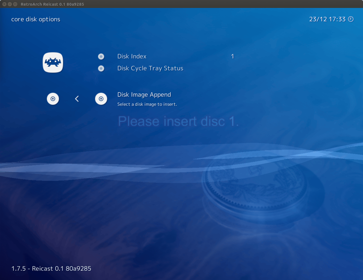
Task: Click the disc icon beside Disk Image Append
Action: (x=101, y=99)
